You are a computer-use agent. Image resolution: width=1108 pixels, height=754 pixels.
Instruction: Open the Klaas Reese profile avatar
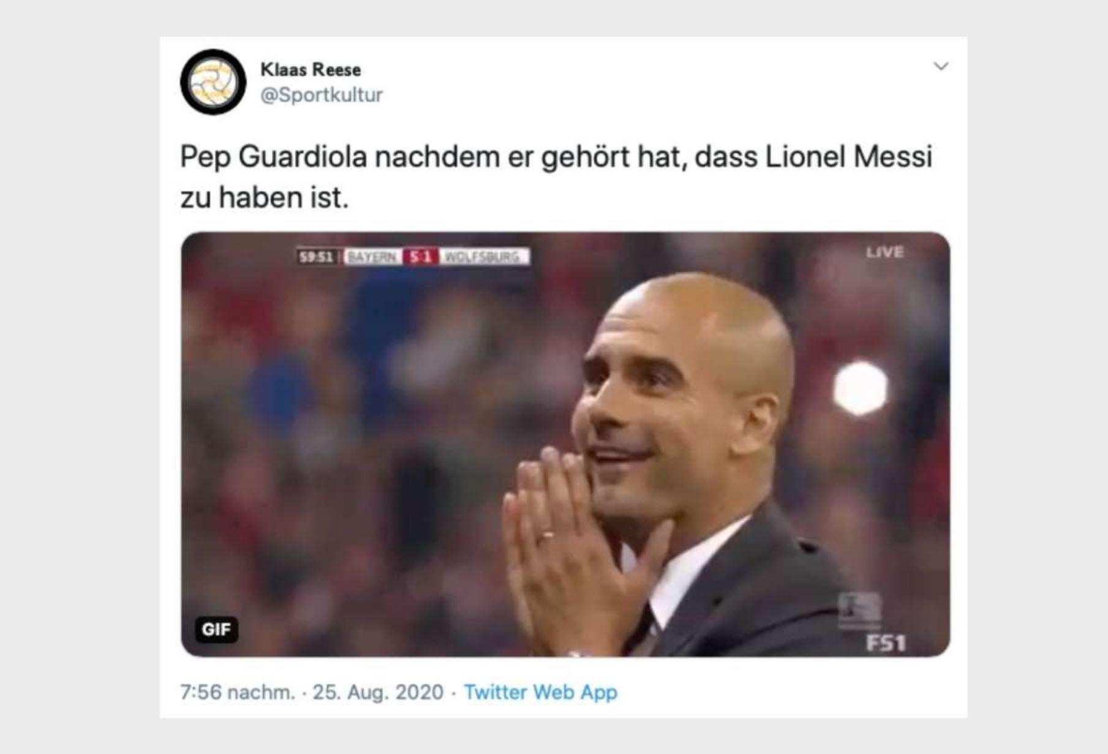tap(213, 82)
